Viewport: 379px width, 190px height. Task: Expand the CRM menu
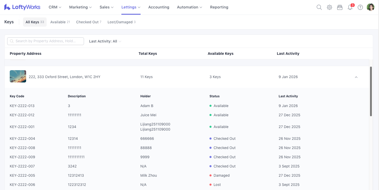point(55,7)
